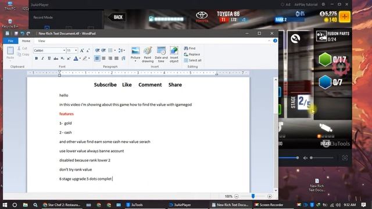
Task: Click the Paste clipboard icon in WordPad
Action: (x=10, y=51)
